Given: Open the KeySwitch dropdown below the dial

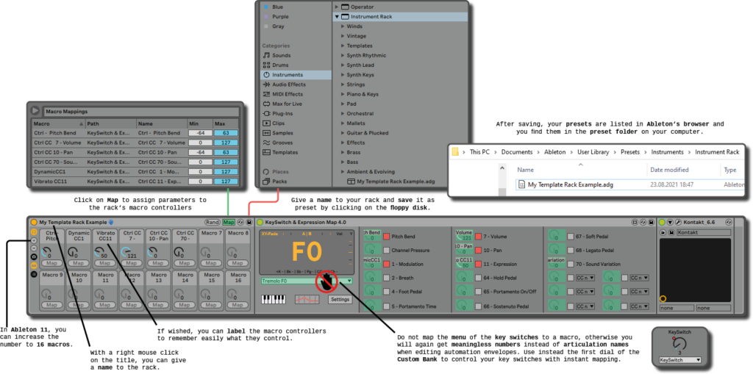Looking at the screenshot, I should click(679, 359).
